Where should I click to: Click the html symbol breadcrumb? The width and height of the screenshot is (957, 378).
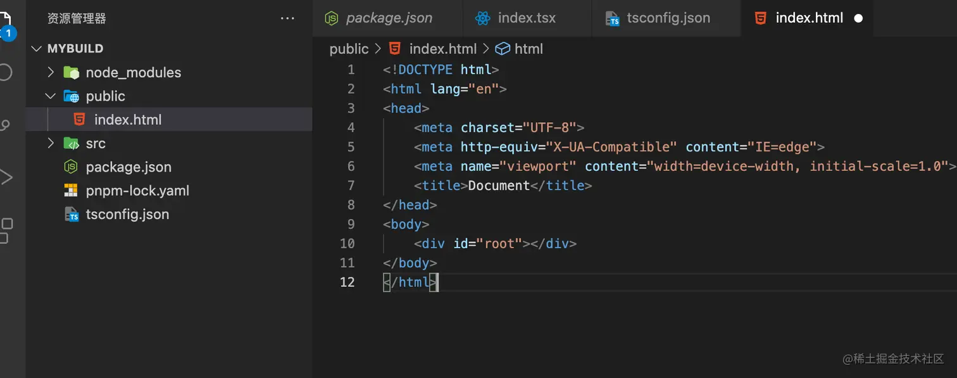click(x=529, y=49)
